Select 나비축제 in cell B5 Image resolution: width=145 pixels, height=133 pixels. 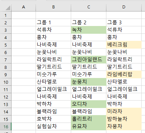click(54, 45)
